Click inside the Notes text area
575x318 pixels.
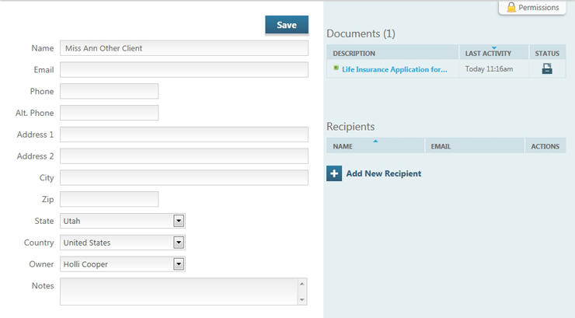pyautogui.click(x=178, y=291)
